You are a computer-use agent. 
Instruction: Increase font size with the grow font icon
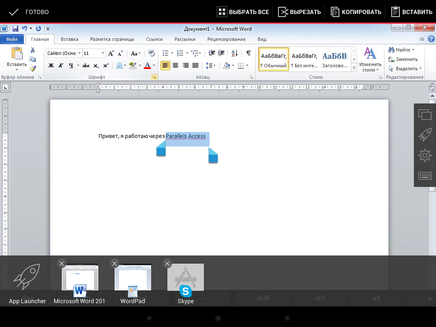coord(111,53)
